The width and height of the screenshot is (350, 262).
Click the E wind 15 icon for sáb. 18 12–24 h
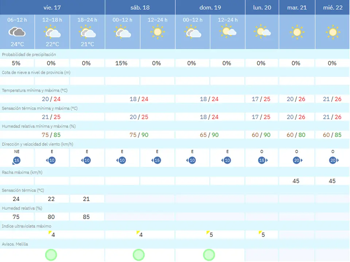[x=156, y=160]
